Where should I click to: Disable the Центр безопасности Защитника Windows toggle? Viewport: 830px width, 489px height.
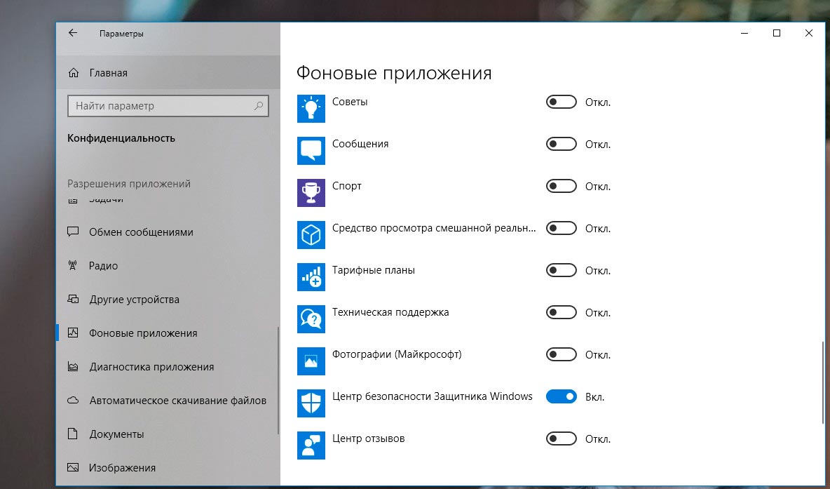pyautogui.click(x=561, y=397)
